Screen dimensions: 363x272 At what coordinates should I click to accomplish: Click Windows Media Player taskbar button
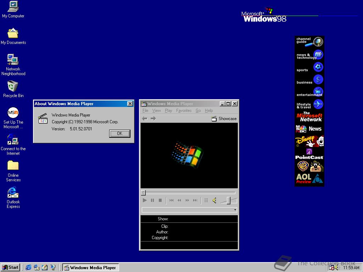(x=90, y=268)
